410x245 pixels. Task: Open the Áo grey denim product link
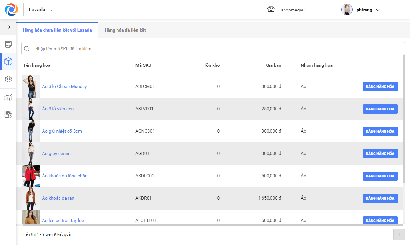[x=56, y=154]
